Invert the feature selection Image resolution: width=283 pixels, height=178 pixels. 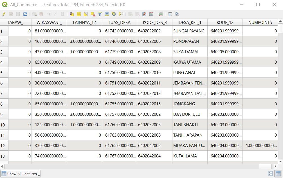(x=86, y=14)
